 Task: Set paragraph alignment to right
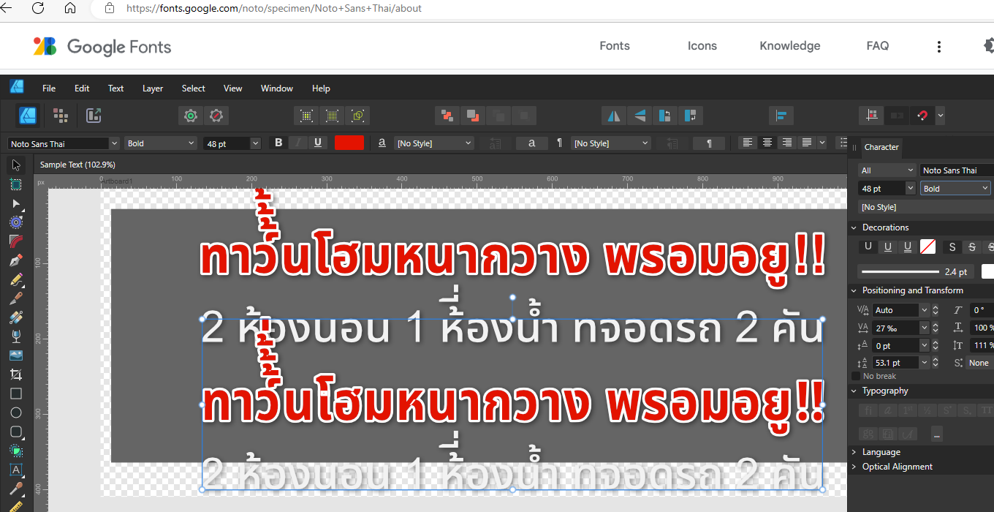tap(787, 143)
